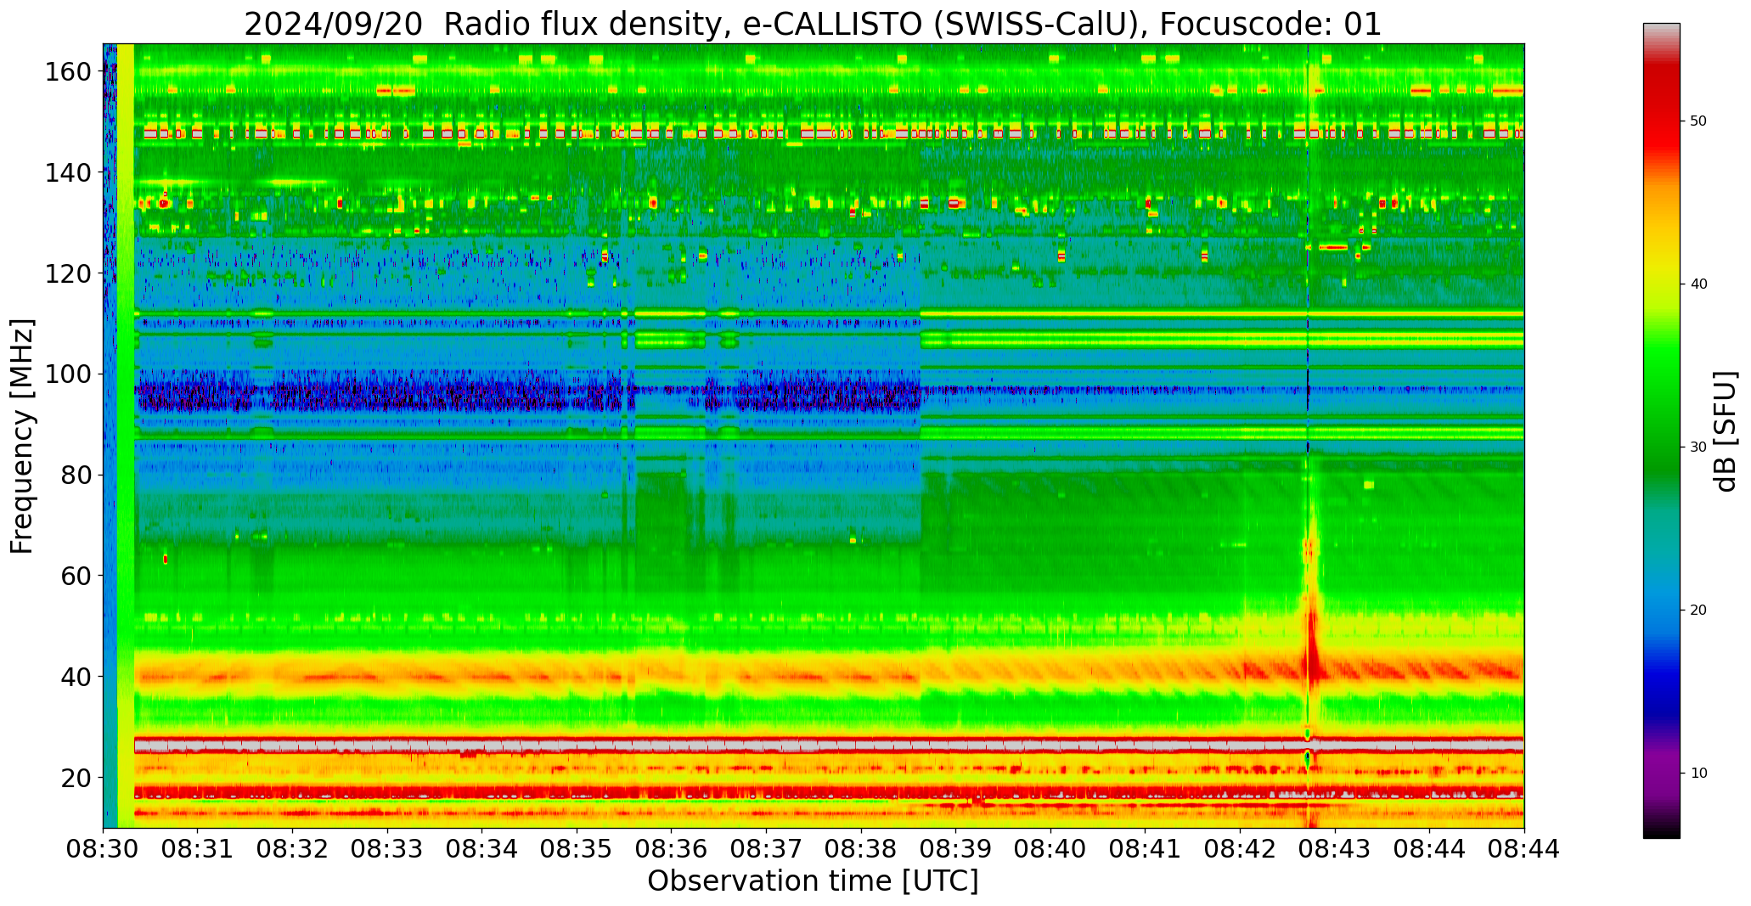Click the '160' frequency tick label
This screenshot has width=1751, height=906.
pyautogui.click(x=68, y=72)
